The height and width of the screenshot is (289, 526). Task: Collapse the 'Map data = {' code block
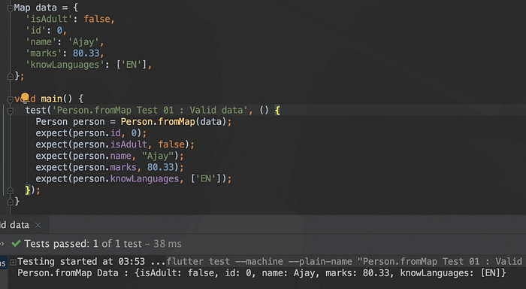pyautogui.click(x=10, y=8)
